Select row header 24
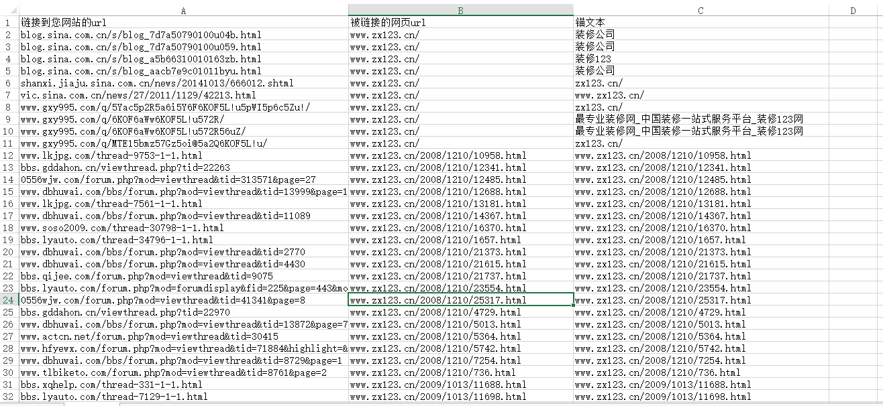 point(7,299)
